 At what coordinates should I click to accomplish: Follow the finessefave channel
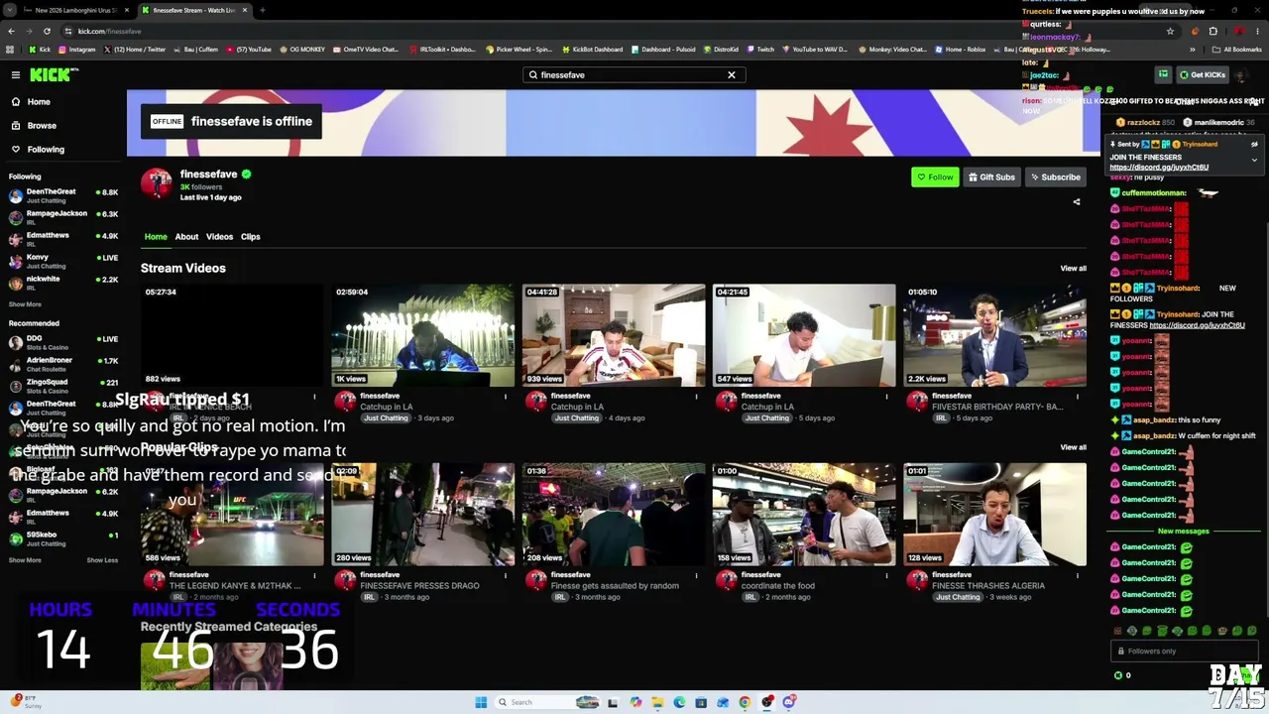tap(935, 178)
